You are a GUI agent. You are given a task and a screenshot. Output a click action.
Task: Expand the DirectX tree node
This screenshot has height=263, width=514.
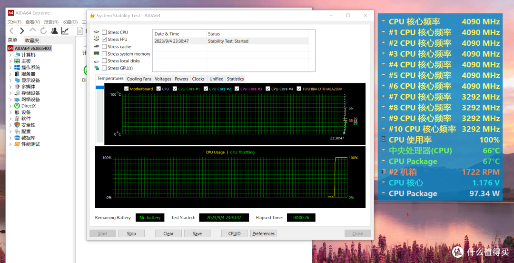click(10, 106)
